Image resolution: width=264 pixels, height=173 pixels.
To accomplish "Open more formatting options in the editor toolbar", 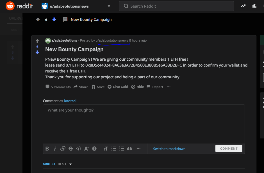I will click(x=138, y=149).
